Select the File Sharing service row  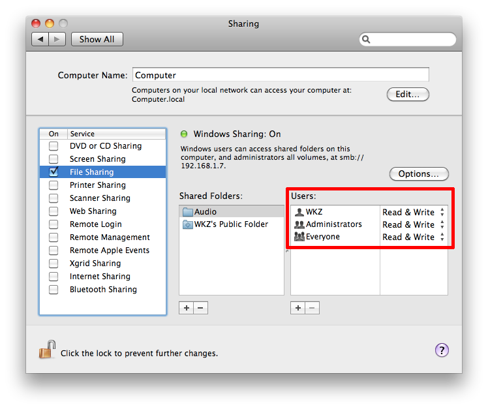102,172
